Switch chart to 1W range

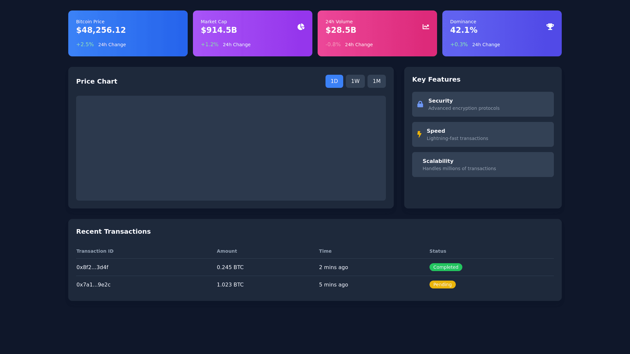[355, 81]
